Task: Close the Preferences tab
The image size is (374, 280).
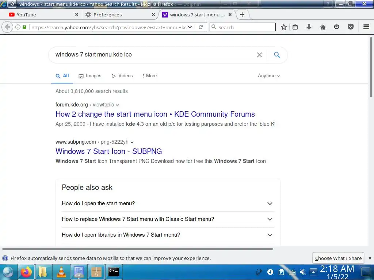Action: [153, 15]
